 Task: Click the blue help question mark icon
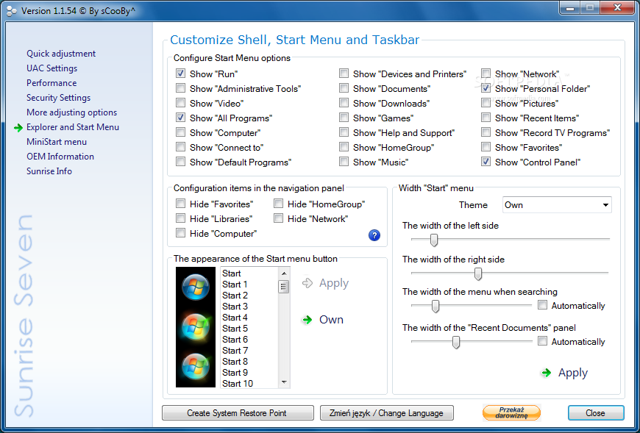[x=374, y=235]
